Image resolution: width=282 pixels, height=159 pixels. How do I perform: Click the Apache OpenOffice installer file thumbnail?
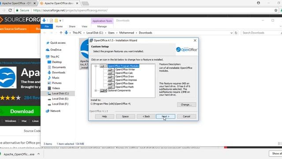pos(84,54)
